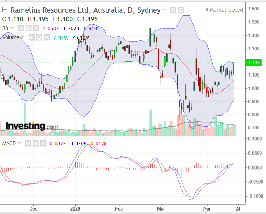Click MACD histogram value 0.0077
Screen dimensions: 266x214
[x=58, y=144]
